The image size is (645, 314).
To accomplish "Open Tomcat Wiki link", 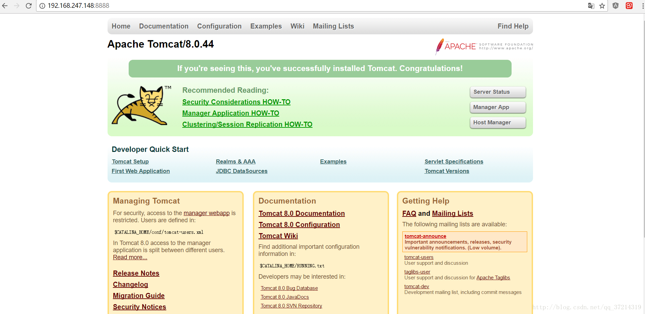I will [278, 236].
